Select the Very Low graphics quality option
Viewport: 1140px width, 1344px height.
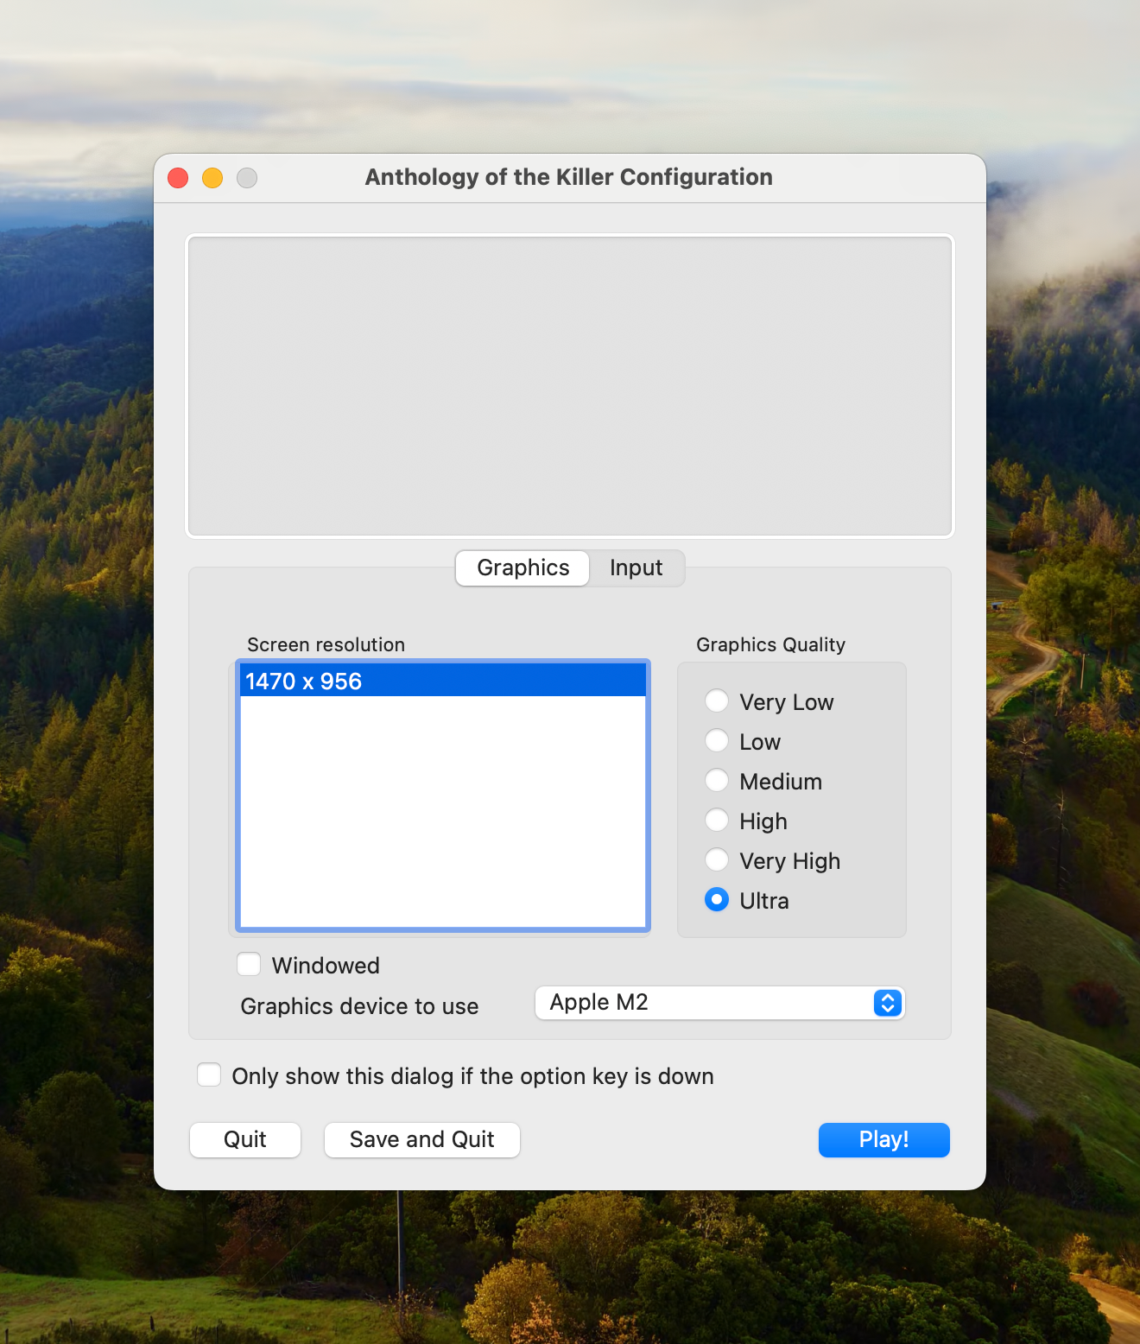[717, 701]
